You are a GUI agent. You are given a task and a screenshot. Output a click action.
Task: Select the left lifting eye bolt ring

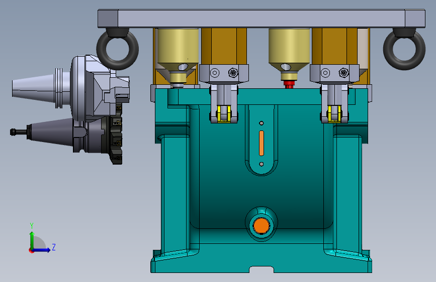(x=118, y=49)
